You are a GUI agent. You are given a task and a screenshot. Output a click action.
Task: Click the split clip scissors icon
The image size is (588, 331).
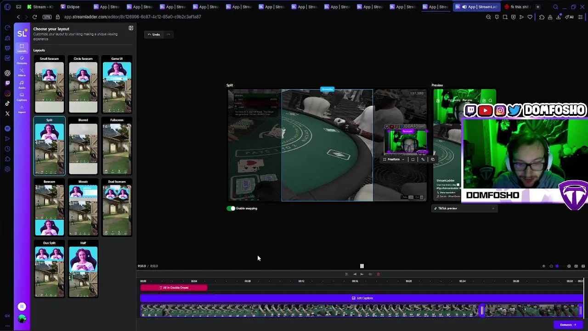coord(346,274)
